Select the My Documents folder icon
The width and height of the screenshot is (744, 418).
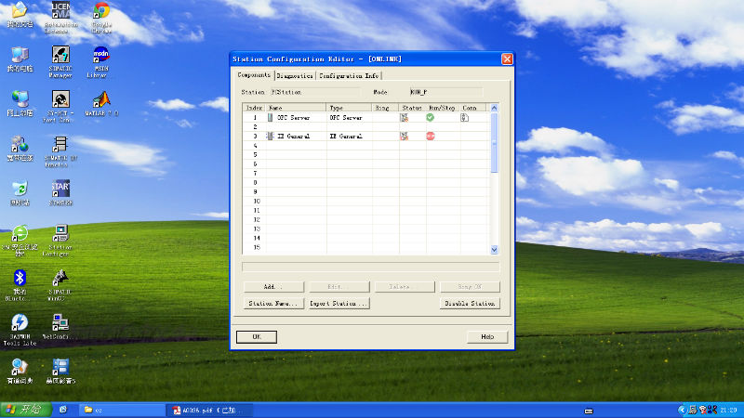[20, 15]
